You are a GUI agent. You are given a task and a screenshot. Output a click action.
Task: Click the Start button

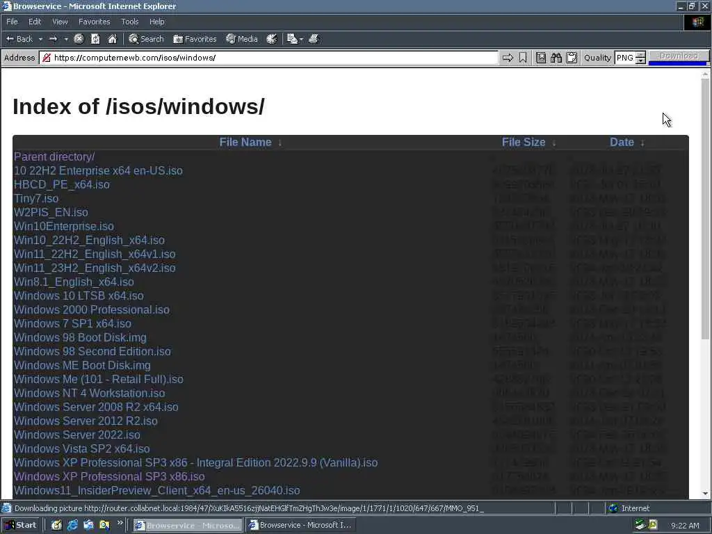pyautogui.click(x=22, y=525)
